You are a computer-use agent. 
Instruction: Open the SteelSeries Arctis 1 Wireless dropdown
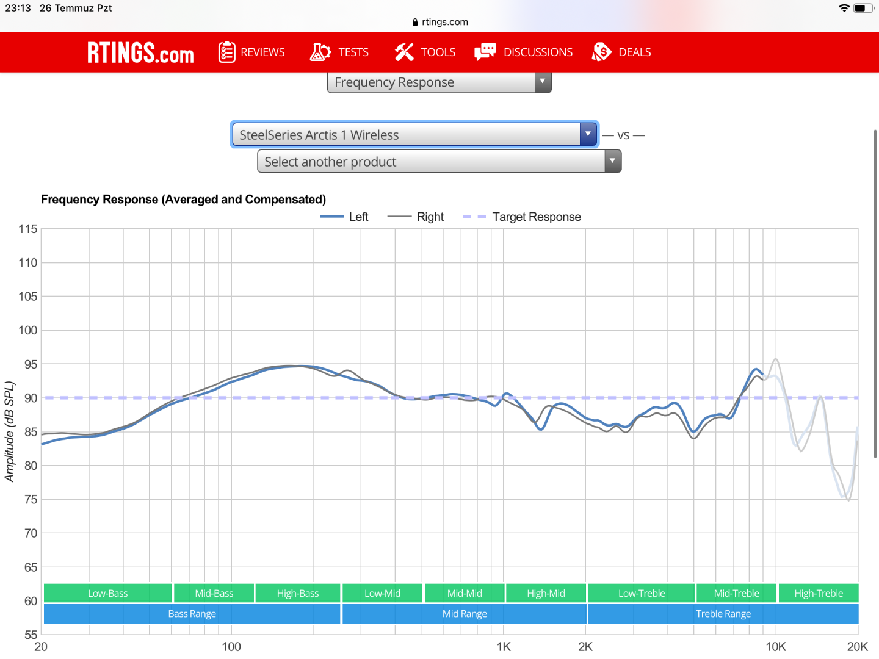tap(414, 134)
